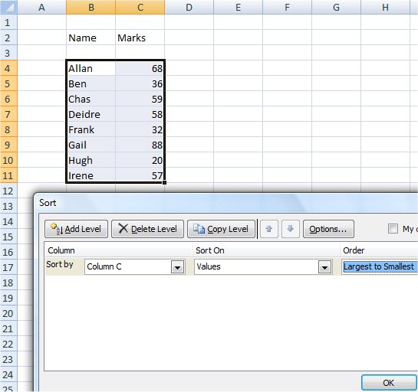Select row 20 header
The image size is (418, 392).
8,313
